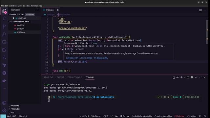
Task: Open the Testing flask view
Action: pos(4,58)
